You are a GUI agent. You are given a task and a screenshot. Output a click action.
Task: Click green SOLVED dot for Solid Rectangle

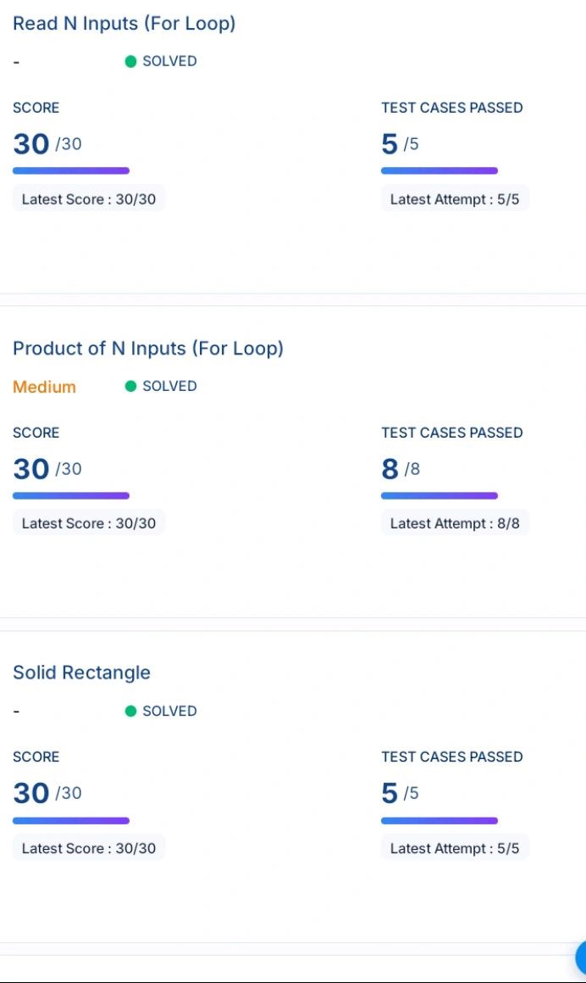click(130, 711)
